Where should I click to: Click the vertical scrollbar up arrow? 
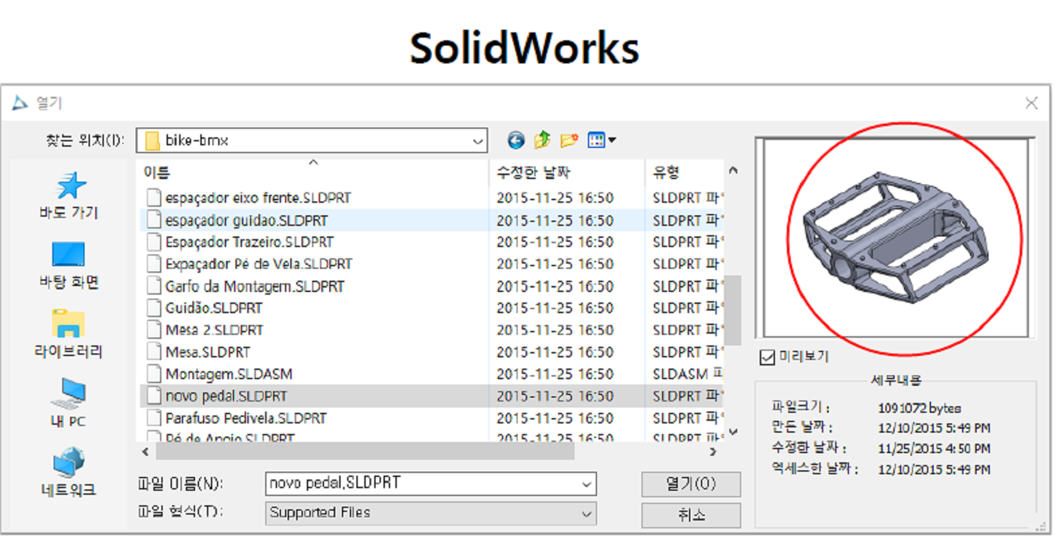tap(733, 170)
